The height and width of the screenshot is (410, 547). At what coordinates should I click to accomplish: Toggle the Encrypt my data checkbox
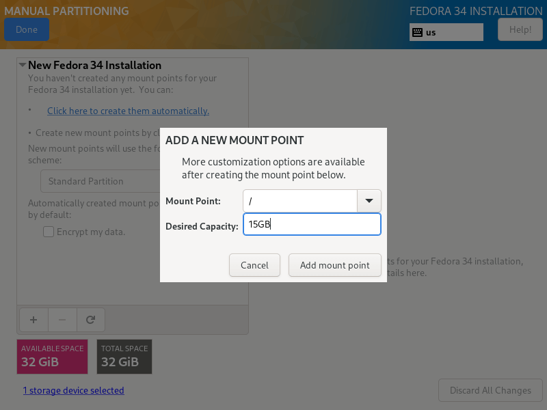point(49,232)
